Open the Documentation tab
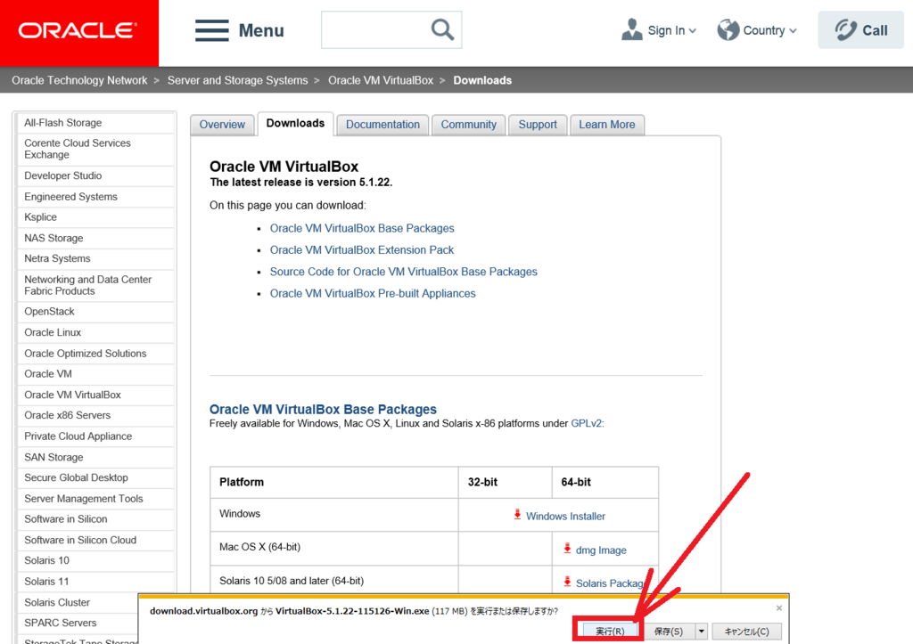The width and height of the screenshot is (913, 644). coord(382,125)
